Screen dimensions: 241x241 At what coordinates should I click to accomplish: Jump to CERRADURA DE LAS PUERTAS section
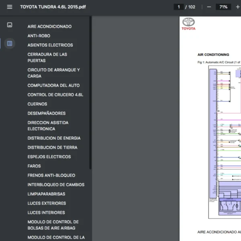point(47,57)
